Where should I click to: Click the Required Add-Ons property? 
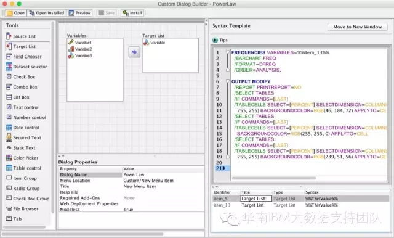coord(79,198)
